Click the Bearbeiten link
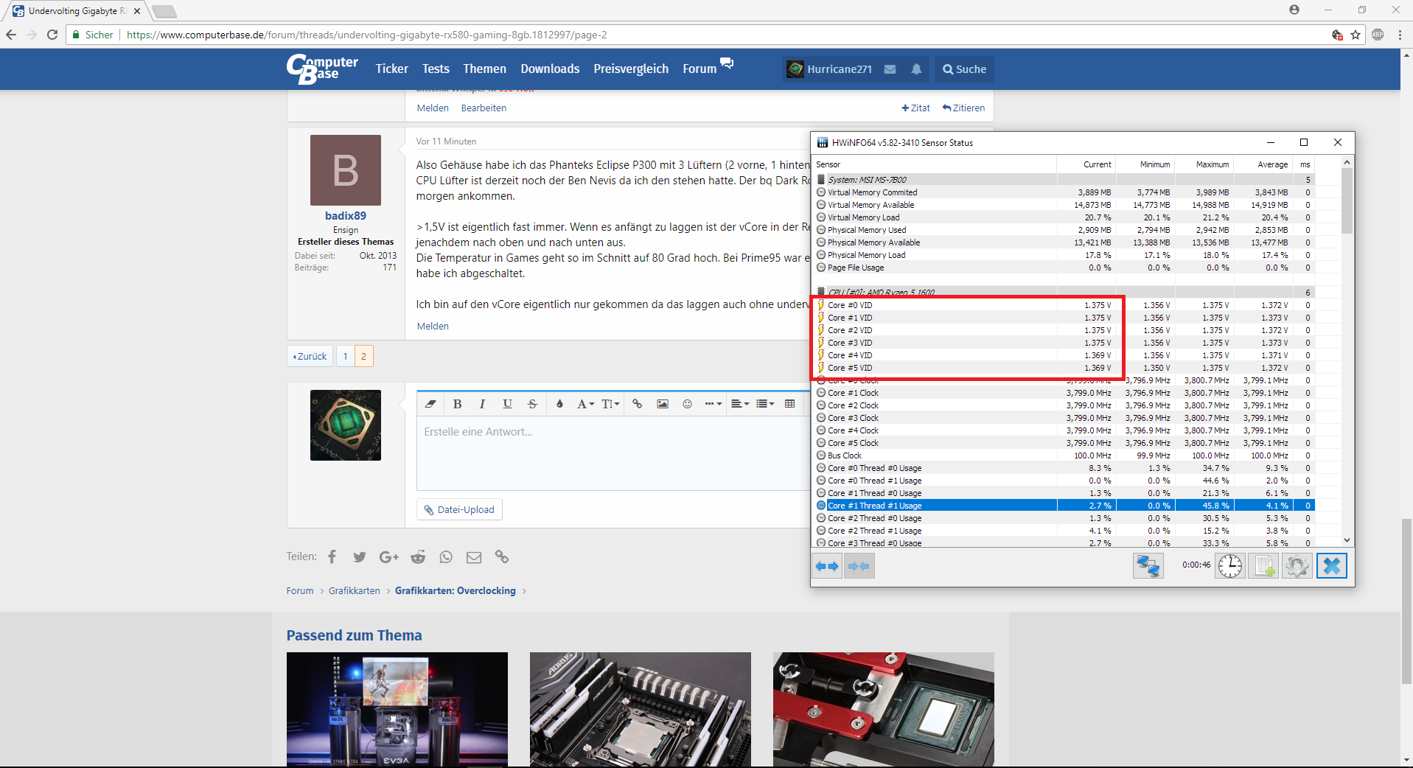1413x768 pixels. [484, 108]
